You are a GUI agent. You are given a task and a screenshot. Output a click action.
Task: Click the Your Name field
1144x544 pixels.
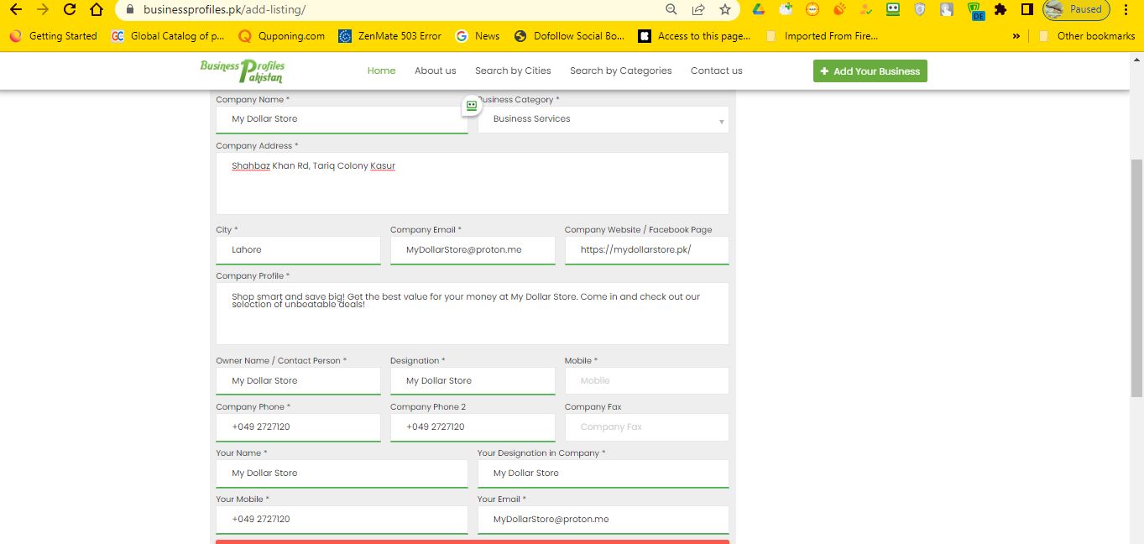click(342, 473)
